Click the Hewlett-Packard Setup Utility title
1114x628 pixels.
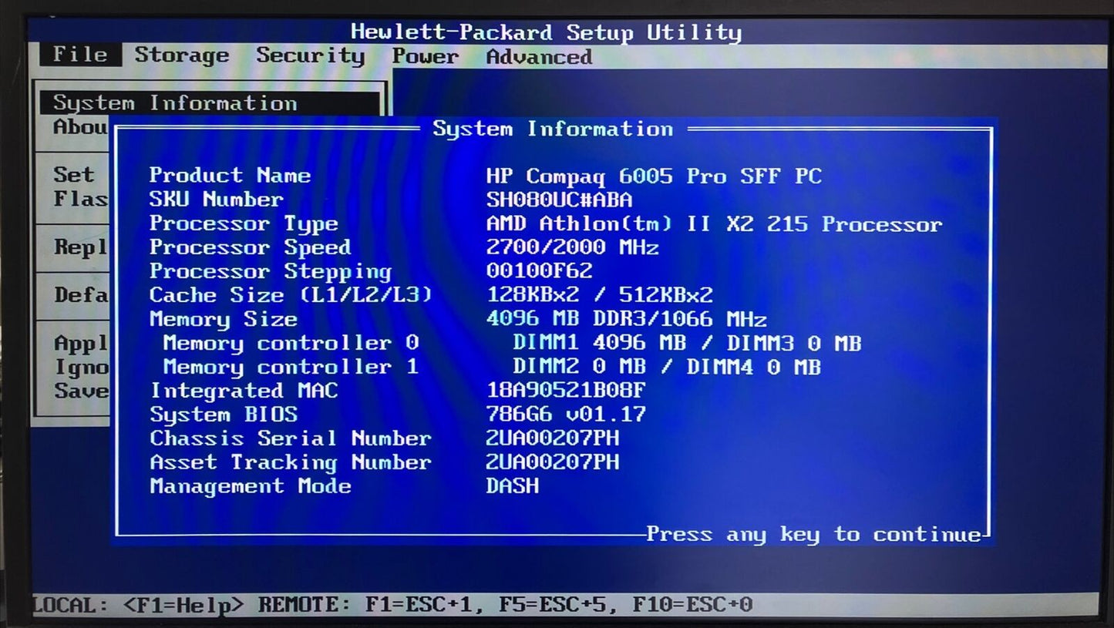tap(546, 32)
